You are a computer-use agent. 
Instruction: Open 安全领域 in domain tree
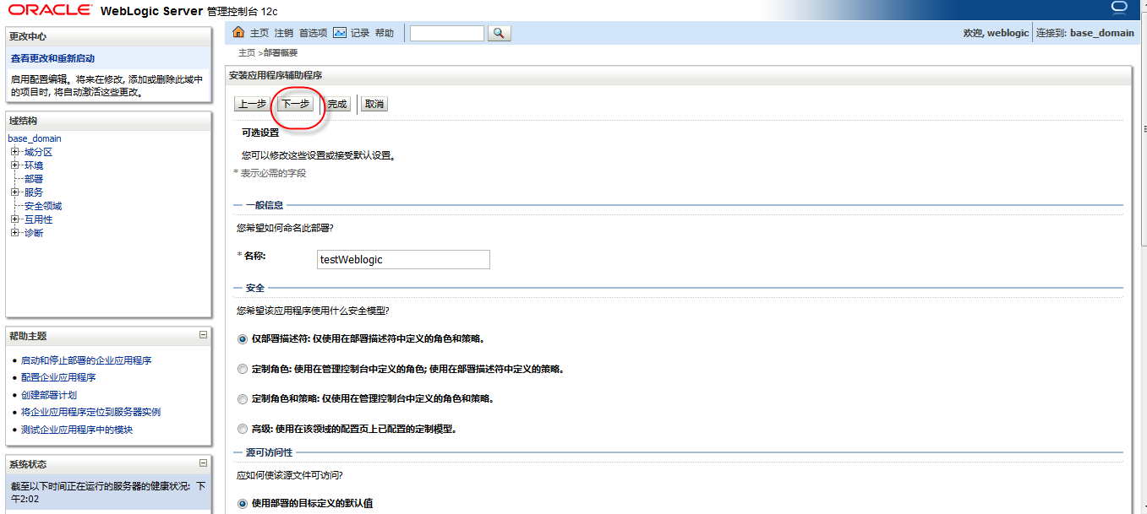(42, 206)
